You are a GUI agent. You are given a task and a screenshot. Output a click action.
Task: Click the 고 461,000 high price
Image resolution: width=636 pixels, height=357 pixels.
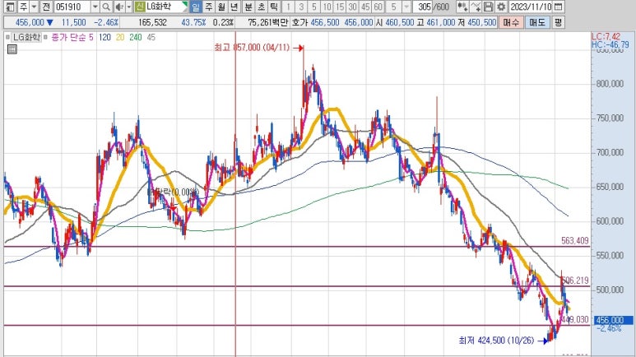pyautogui.click(x=436, y=22)
